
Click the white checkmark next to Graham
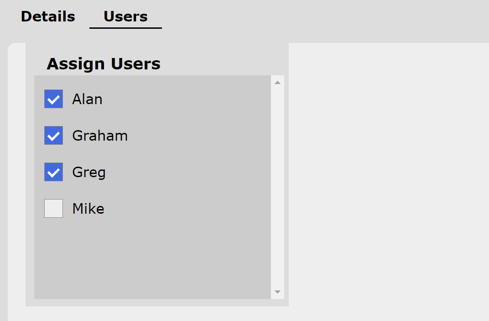(54, 136)
